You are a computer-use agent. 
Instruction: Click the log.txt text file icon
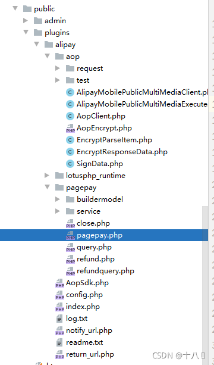pyautogui.click(x=59, y=319)
